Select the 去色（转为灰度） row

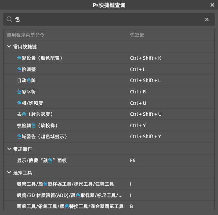coord(109,114)
